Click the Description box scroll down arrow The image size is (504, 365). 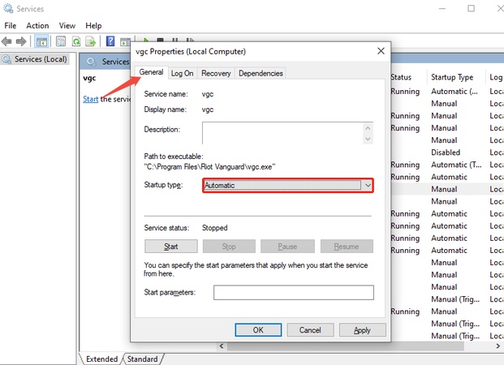pos(368,140)
